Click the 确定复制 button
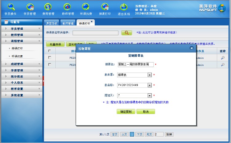 point(126,112)
